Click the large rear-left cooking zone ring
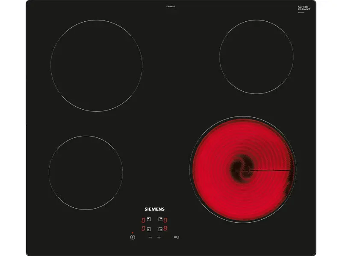342x256 pixels. [x=97, y=66]
